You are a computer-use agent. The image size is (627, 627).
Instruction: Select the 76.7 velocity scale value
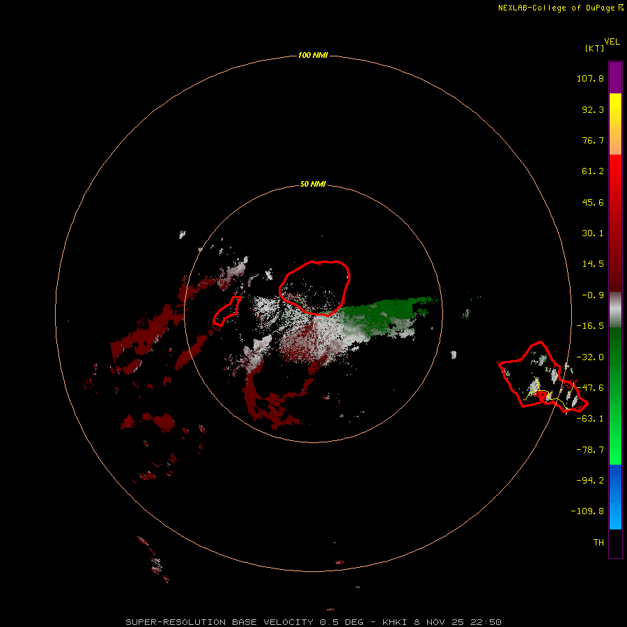593,140
